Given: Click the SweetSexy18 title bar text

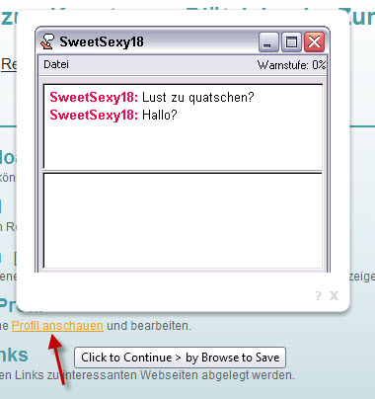Looking at the screenshot, I should point(102,41).
